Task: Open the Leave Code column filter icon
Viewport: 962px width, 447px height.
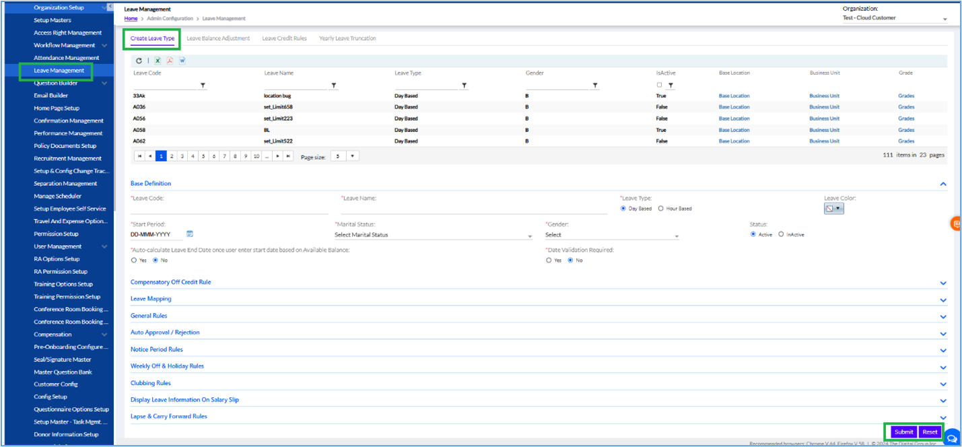Action: tap(203, 85)
